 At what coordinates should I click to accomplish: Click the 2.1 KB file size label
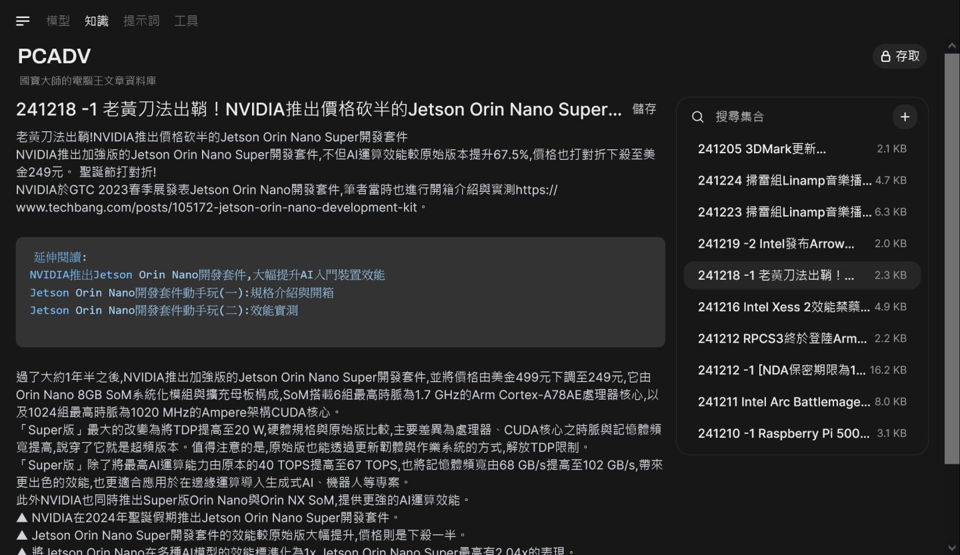(892, 149)
